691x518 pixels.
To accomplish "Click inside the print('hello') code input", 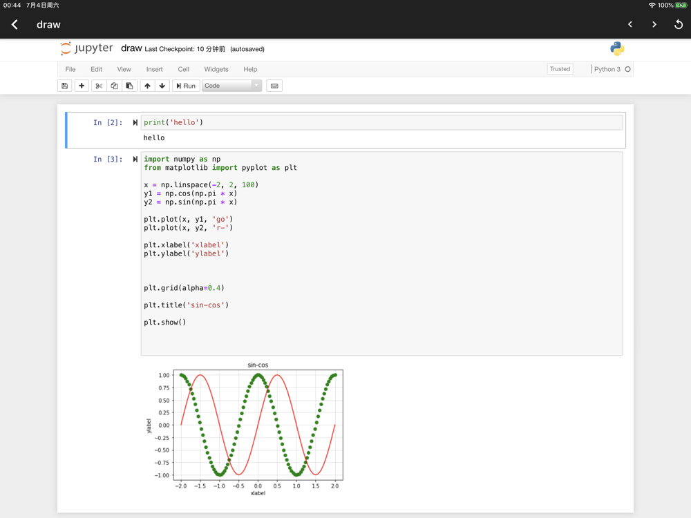I will click(380, 122).
